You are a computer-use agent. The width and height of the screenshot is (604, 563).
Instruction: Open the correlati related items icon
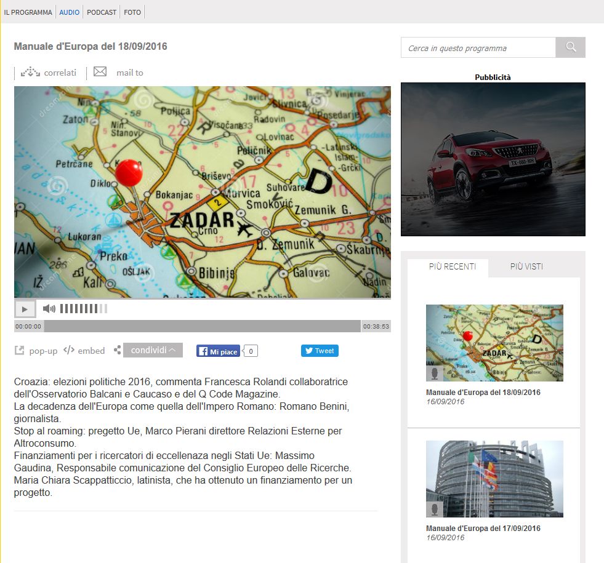click(30, 73)
